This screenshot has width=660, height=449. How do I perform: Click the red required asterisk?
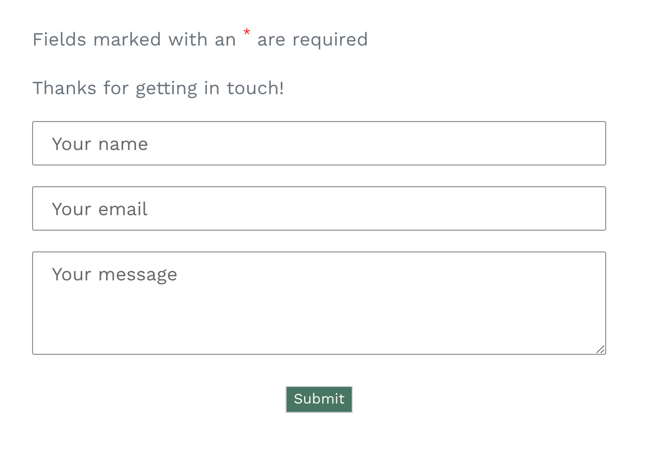pyautogui.click(x=247, y=34)
